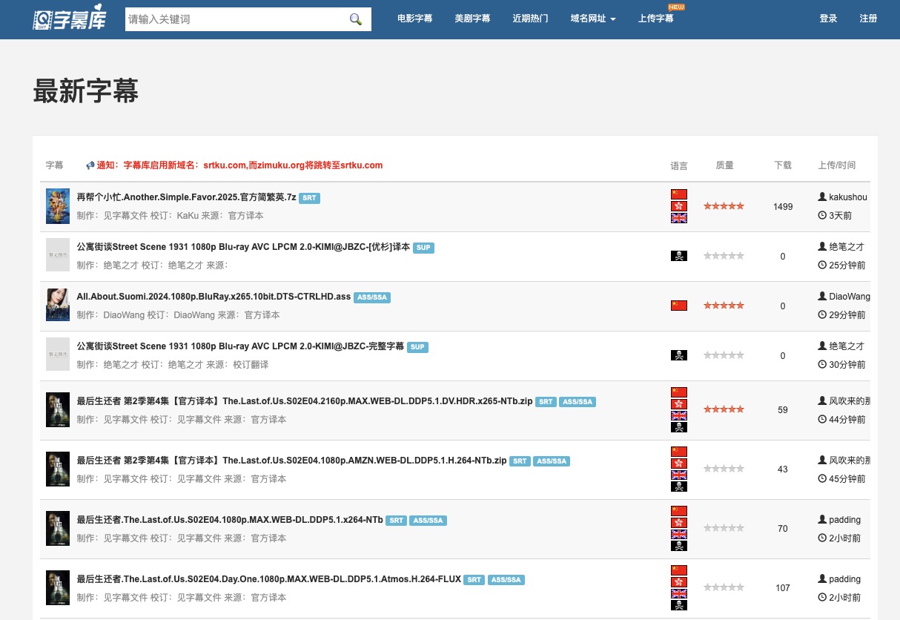
Task: Click the China flag on All.About.Suomi row
Action: pyautogui.click(x=678, y=306)
